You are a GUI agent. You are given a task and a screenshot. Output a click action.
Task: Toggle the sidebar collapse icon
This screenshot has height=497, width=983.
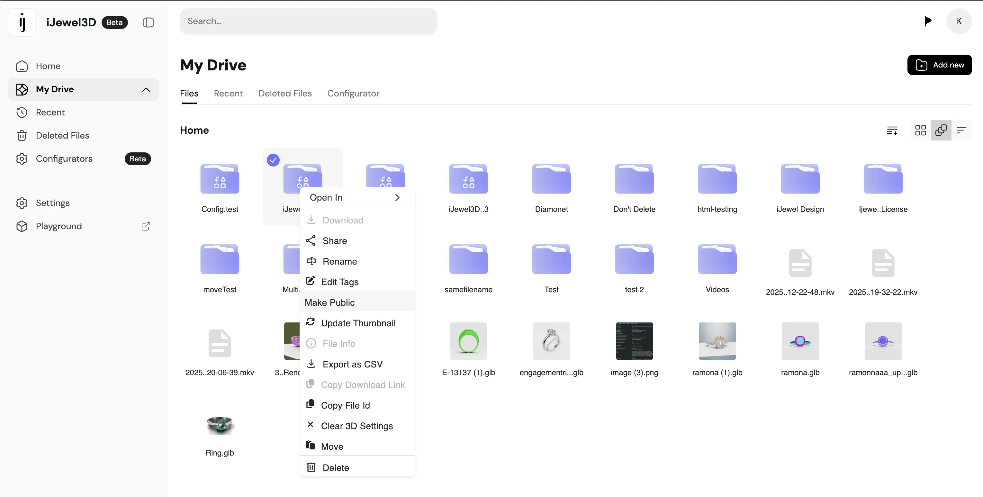[x=149, y=23]
